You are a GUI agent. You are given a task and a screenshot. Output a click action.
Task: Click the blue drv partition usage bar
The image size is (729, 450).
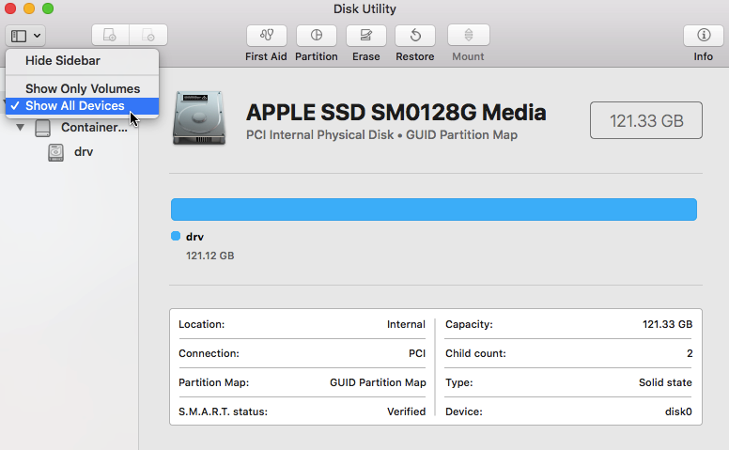point(434,209)
